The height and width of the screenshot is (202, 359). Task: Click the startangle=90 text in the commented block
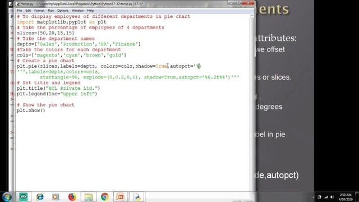(58, 77)
